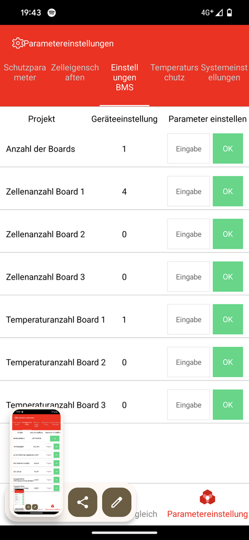This screenshot has height=540, width=249.
Task: Focus Eingabe field for Temperaturanzahl Board 3
Action: (188, 405)
